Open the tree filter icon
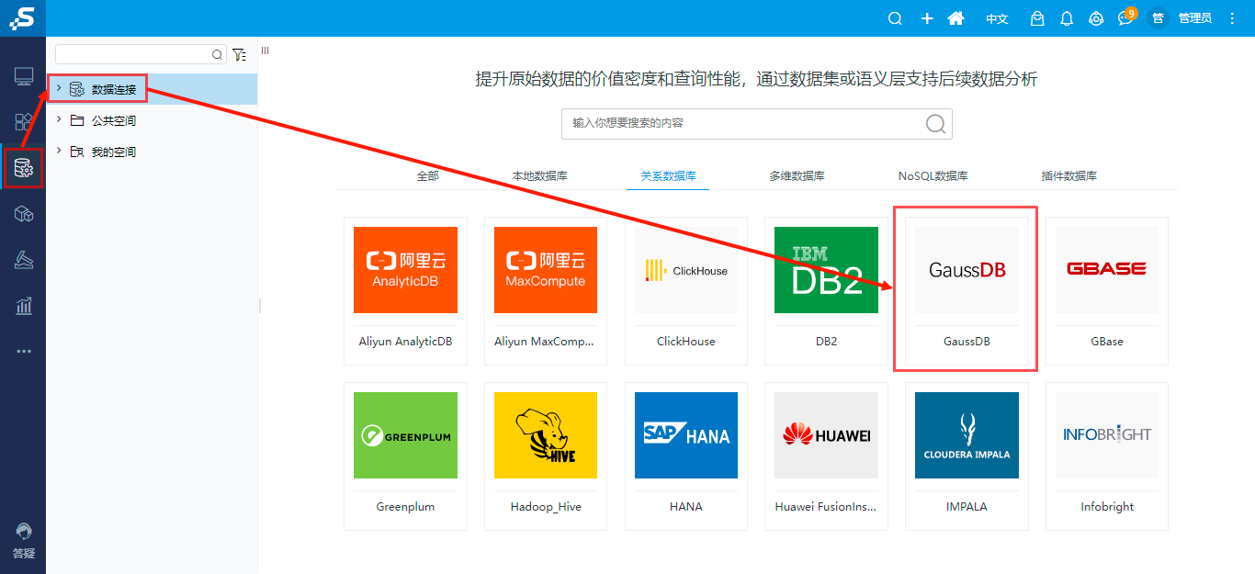 tap(239, 55)
